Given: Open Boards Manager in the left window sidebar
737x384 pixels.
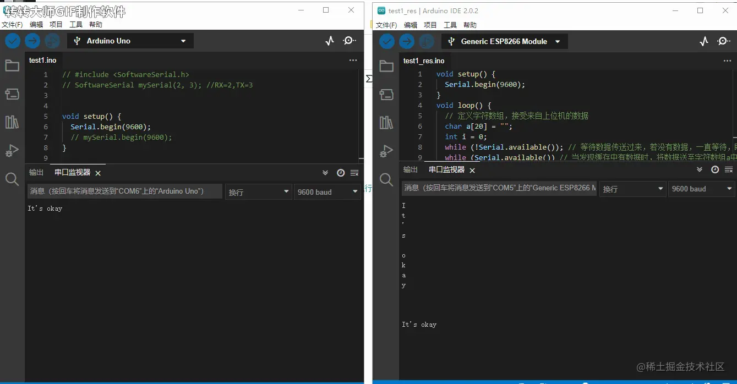Looking at the screenshot, I should (x=12, y=94).
